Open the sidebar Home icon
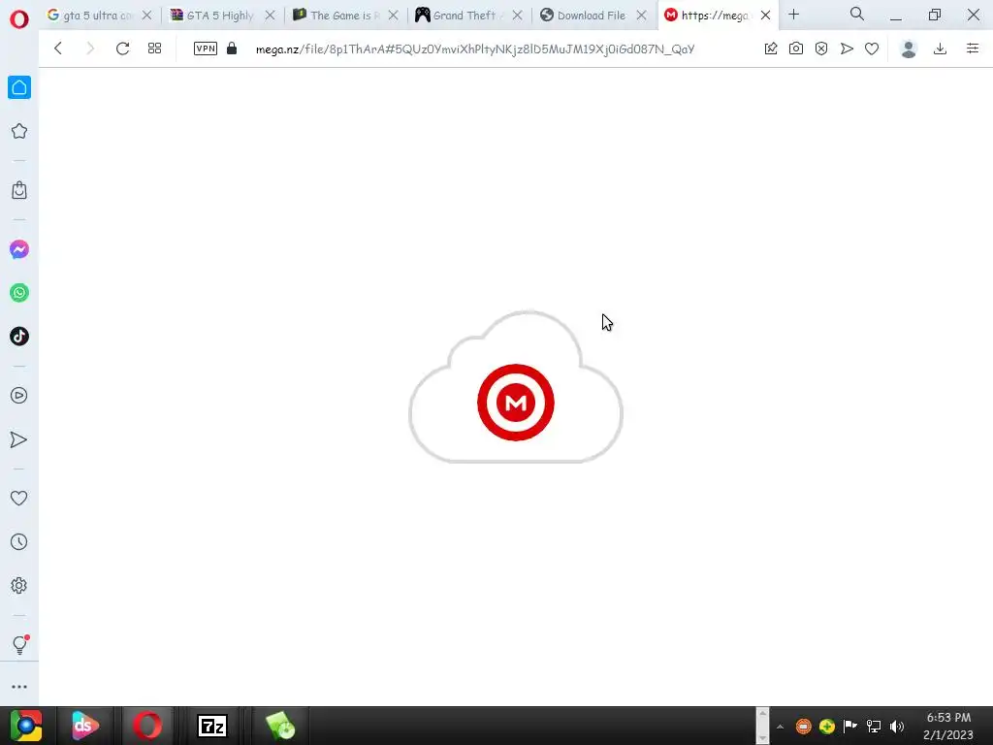Viewport: 993px width, 745px height. 19,87
